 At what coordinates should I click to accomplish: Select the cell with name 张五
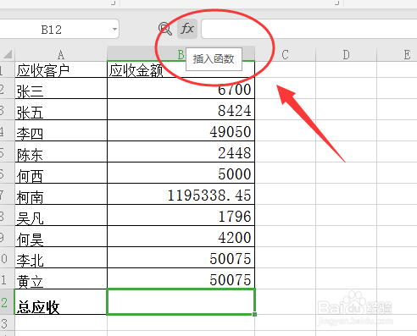point(61,109)
